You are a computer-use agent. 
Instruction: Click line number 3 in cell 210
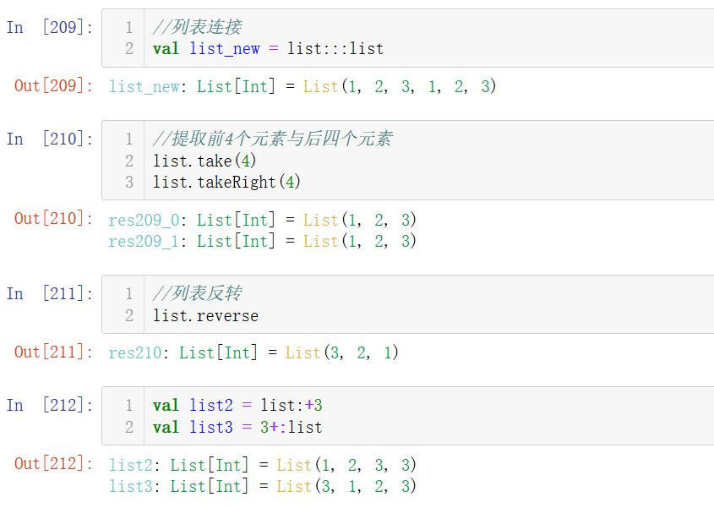click(x=129, y=183)
